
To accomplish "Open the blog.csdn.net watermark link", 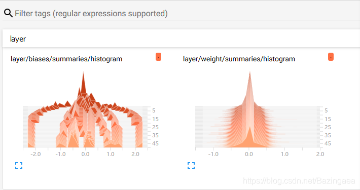I will point(299,181).
